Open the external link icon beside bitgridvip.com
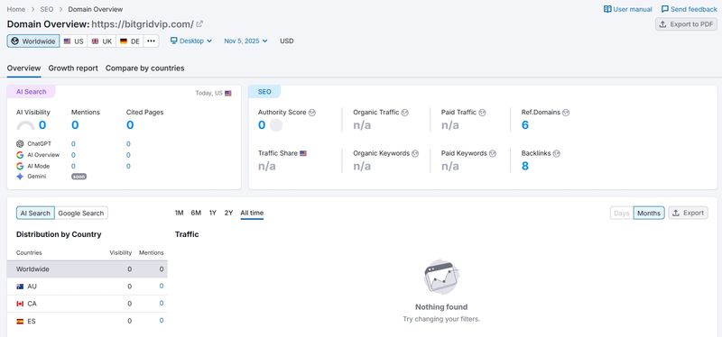 [x=199, y=24]
